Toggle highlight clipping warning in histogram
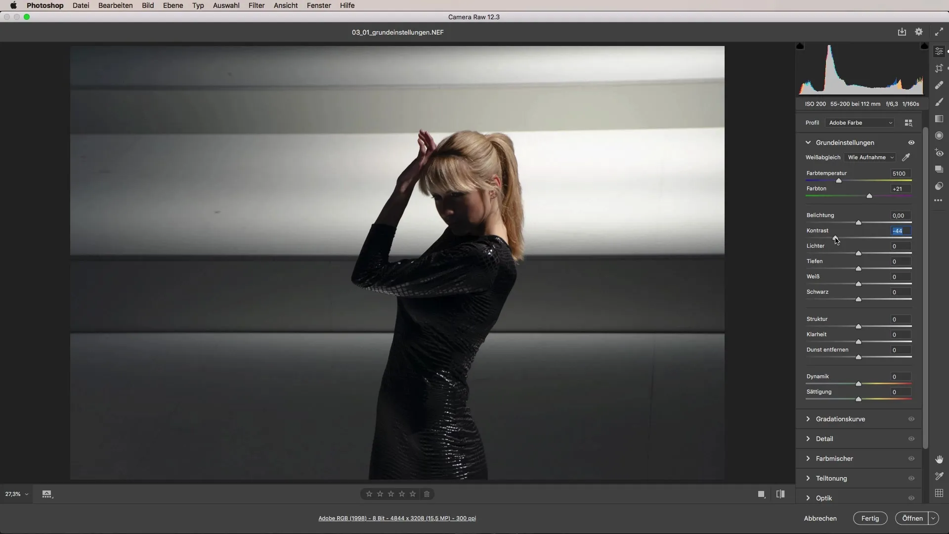949x534 pixels. (x=924, y=46)
